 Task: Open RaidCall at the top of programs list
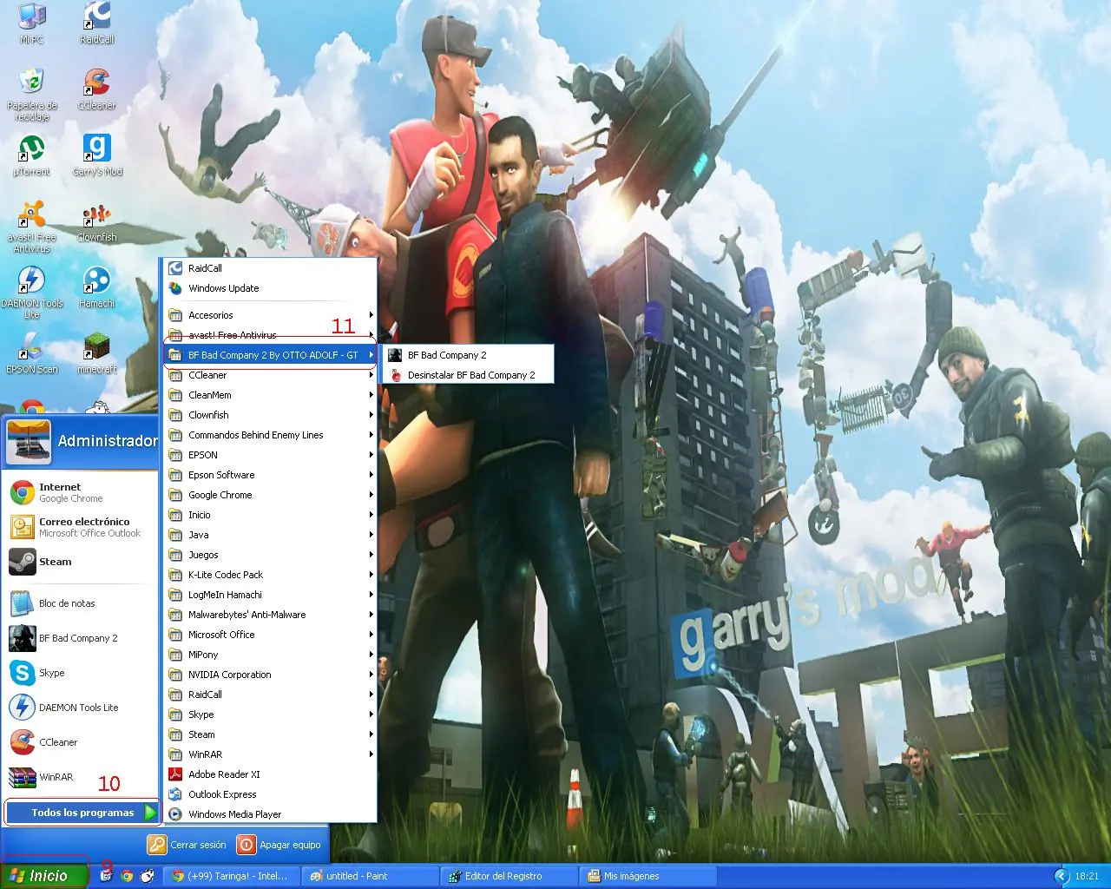[270, 268]
